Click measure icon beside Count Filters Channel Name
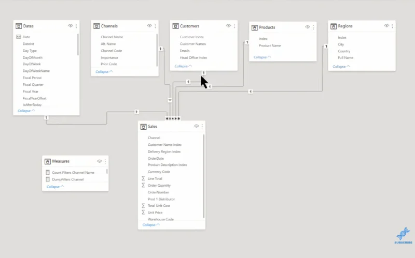Screen dimensions: 415x258 pyautogui.click(x=48, y=172)
